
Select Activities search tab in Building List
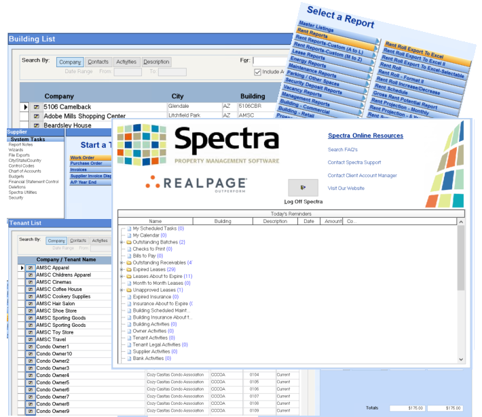[126, 62]
